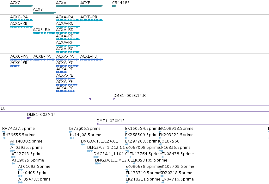This screenshot has height=184, width=269.
Task: Select CDS feature ACXA-PG
Action: point(65,91)
